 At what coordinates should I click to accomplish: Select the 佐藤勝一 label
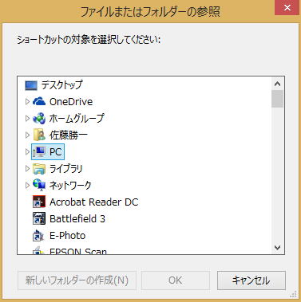tap(69, 135)
